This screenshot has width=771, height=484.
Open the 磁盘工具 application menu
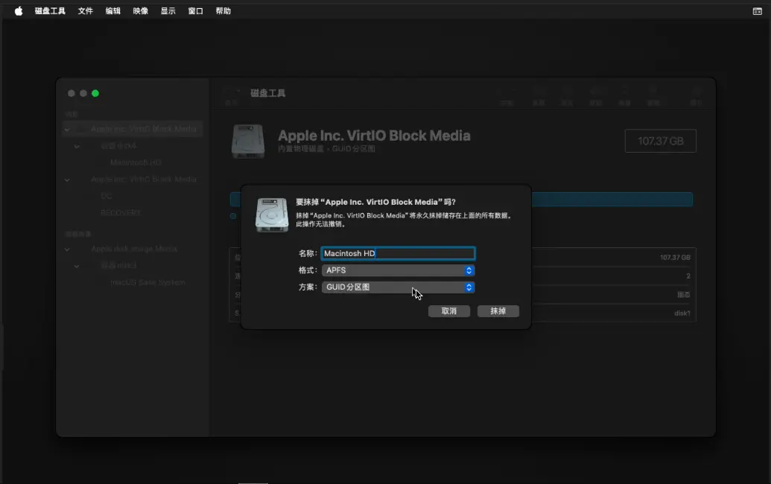50,11
